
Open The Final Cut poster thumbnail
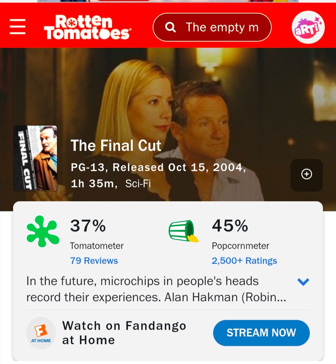point(35,158)
